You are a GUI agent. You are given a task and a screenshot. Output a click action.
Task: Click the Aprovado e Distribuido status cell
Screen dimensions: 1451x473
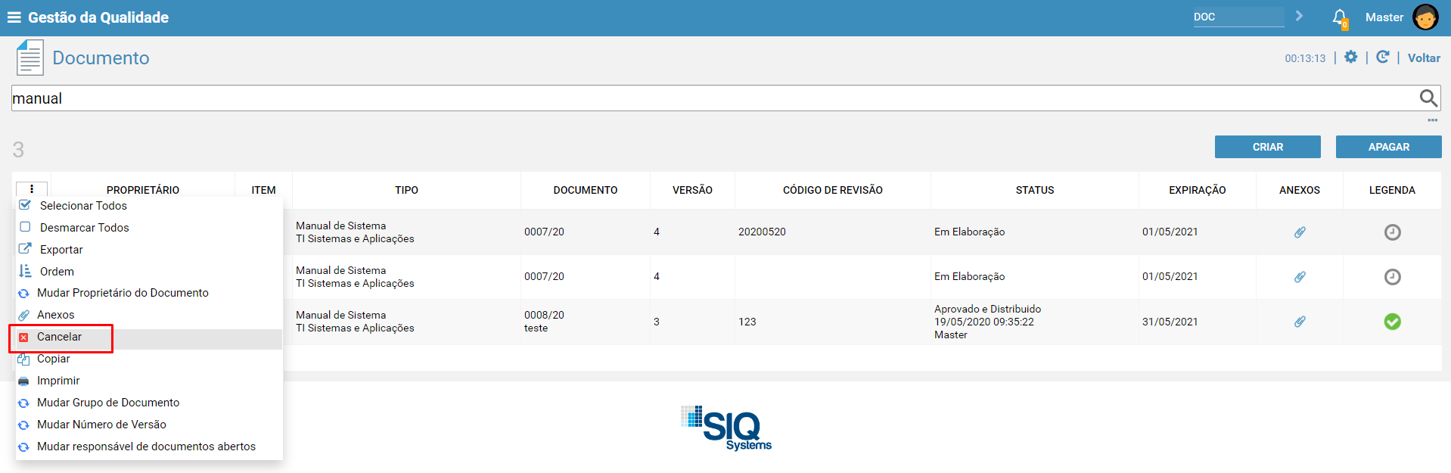point(987,322)
